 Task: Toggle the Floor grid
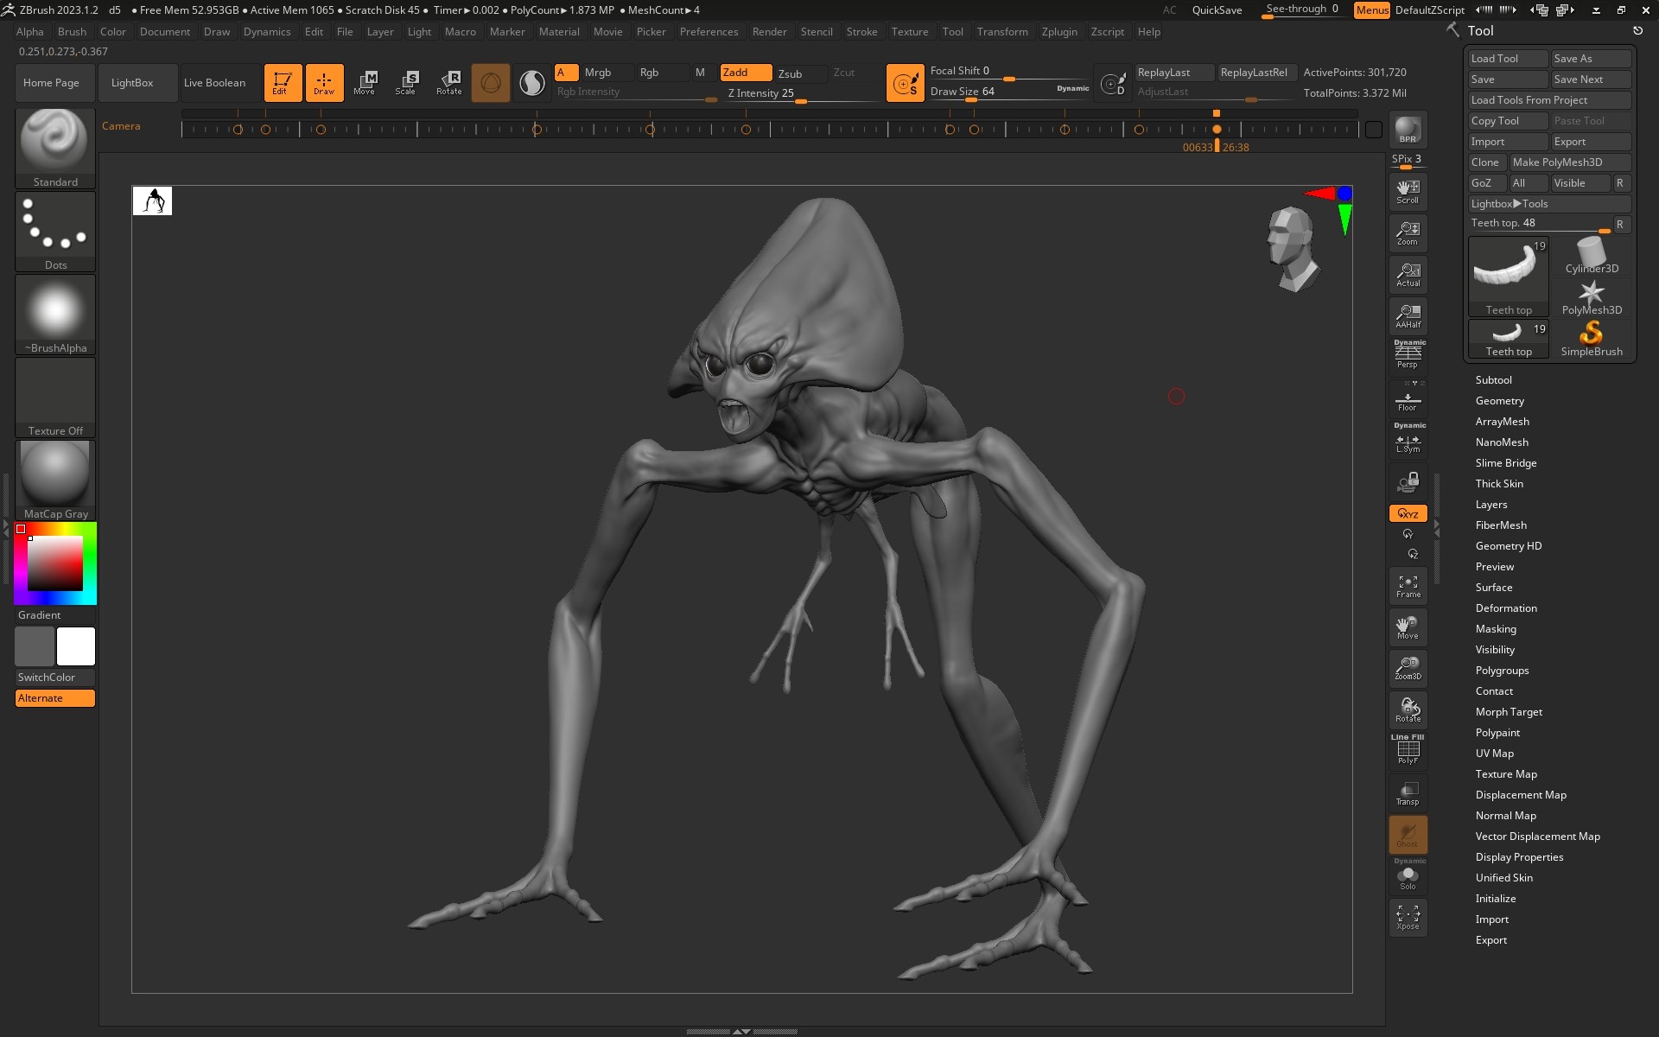(x=1408, y=399)
